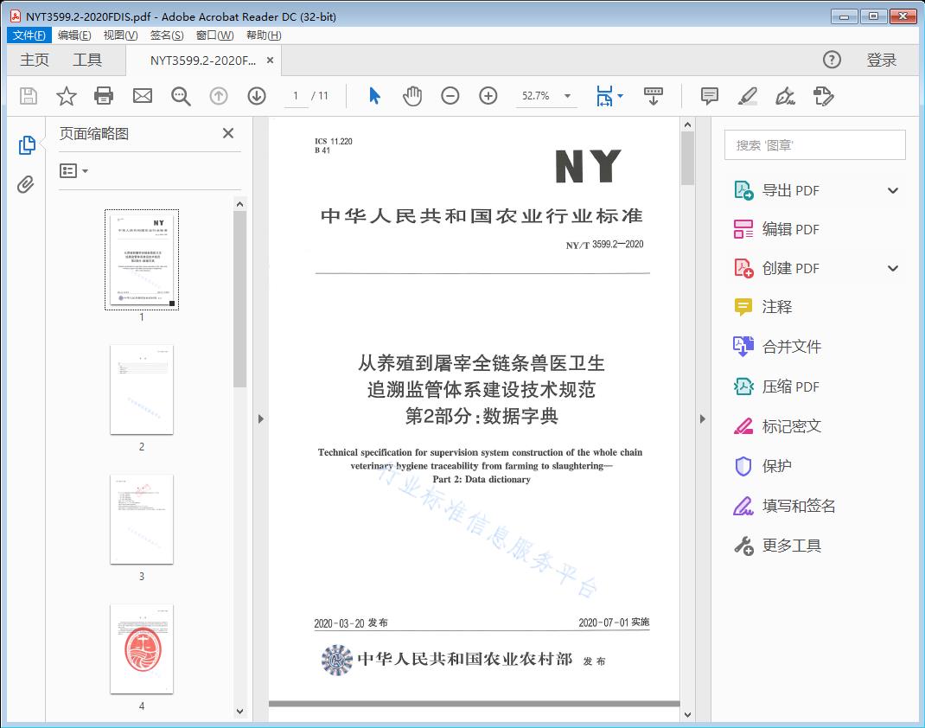This screenshot has width=925, height=728.
Task: Open the 视图 menu
Action: (x=119, y=35)
